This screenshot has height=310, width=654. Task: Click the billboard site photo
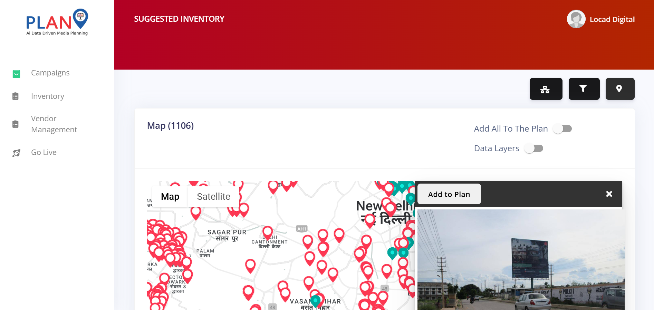(521, 260)
